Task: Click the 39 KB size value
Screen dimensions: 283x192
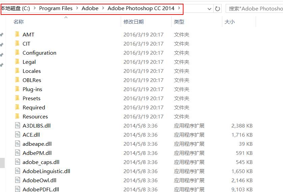Action: pyautogui.click(x=246, y=144)
